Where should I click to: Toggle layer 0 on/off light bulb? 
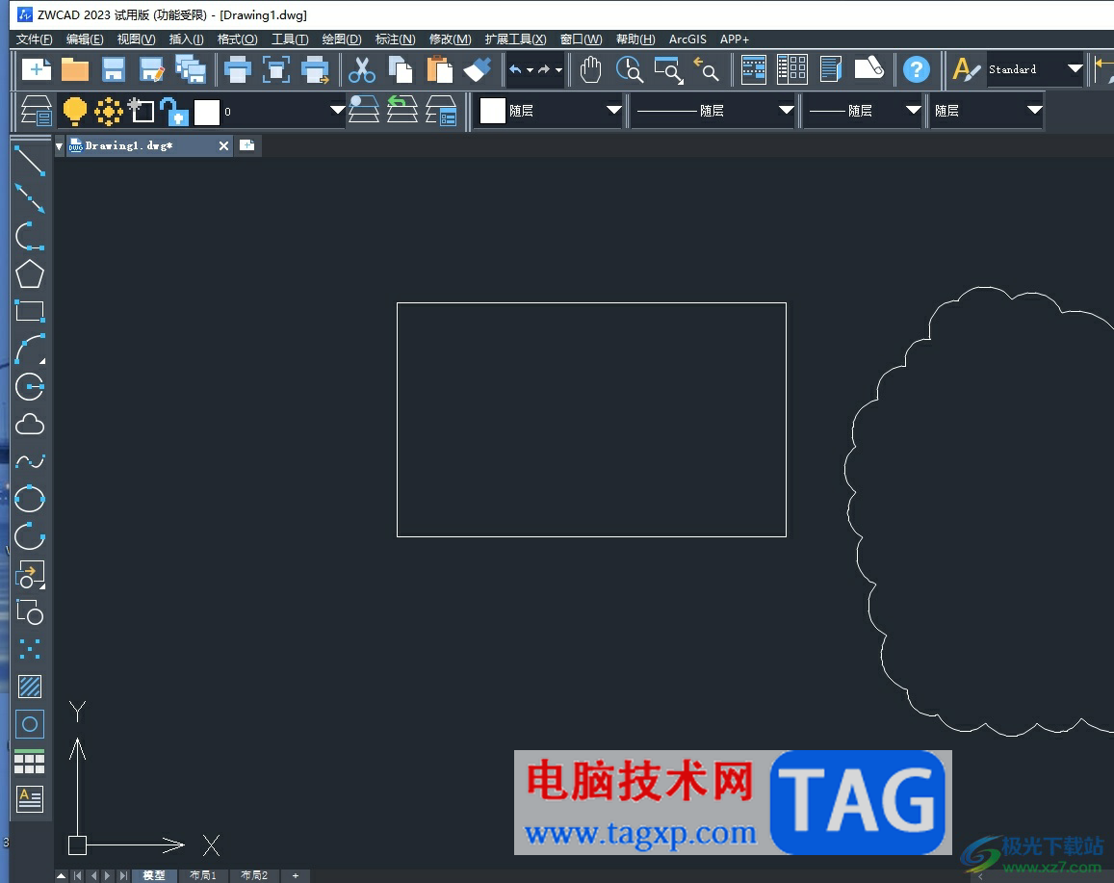click(74, 111)
